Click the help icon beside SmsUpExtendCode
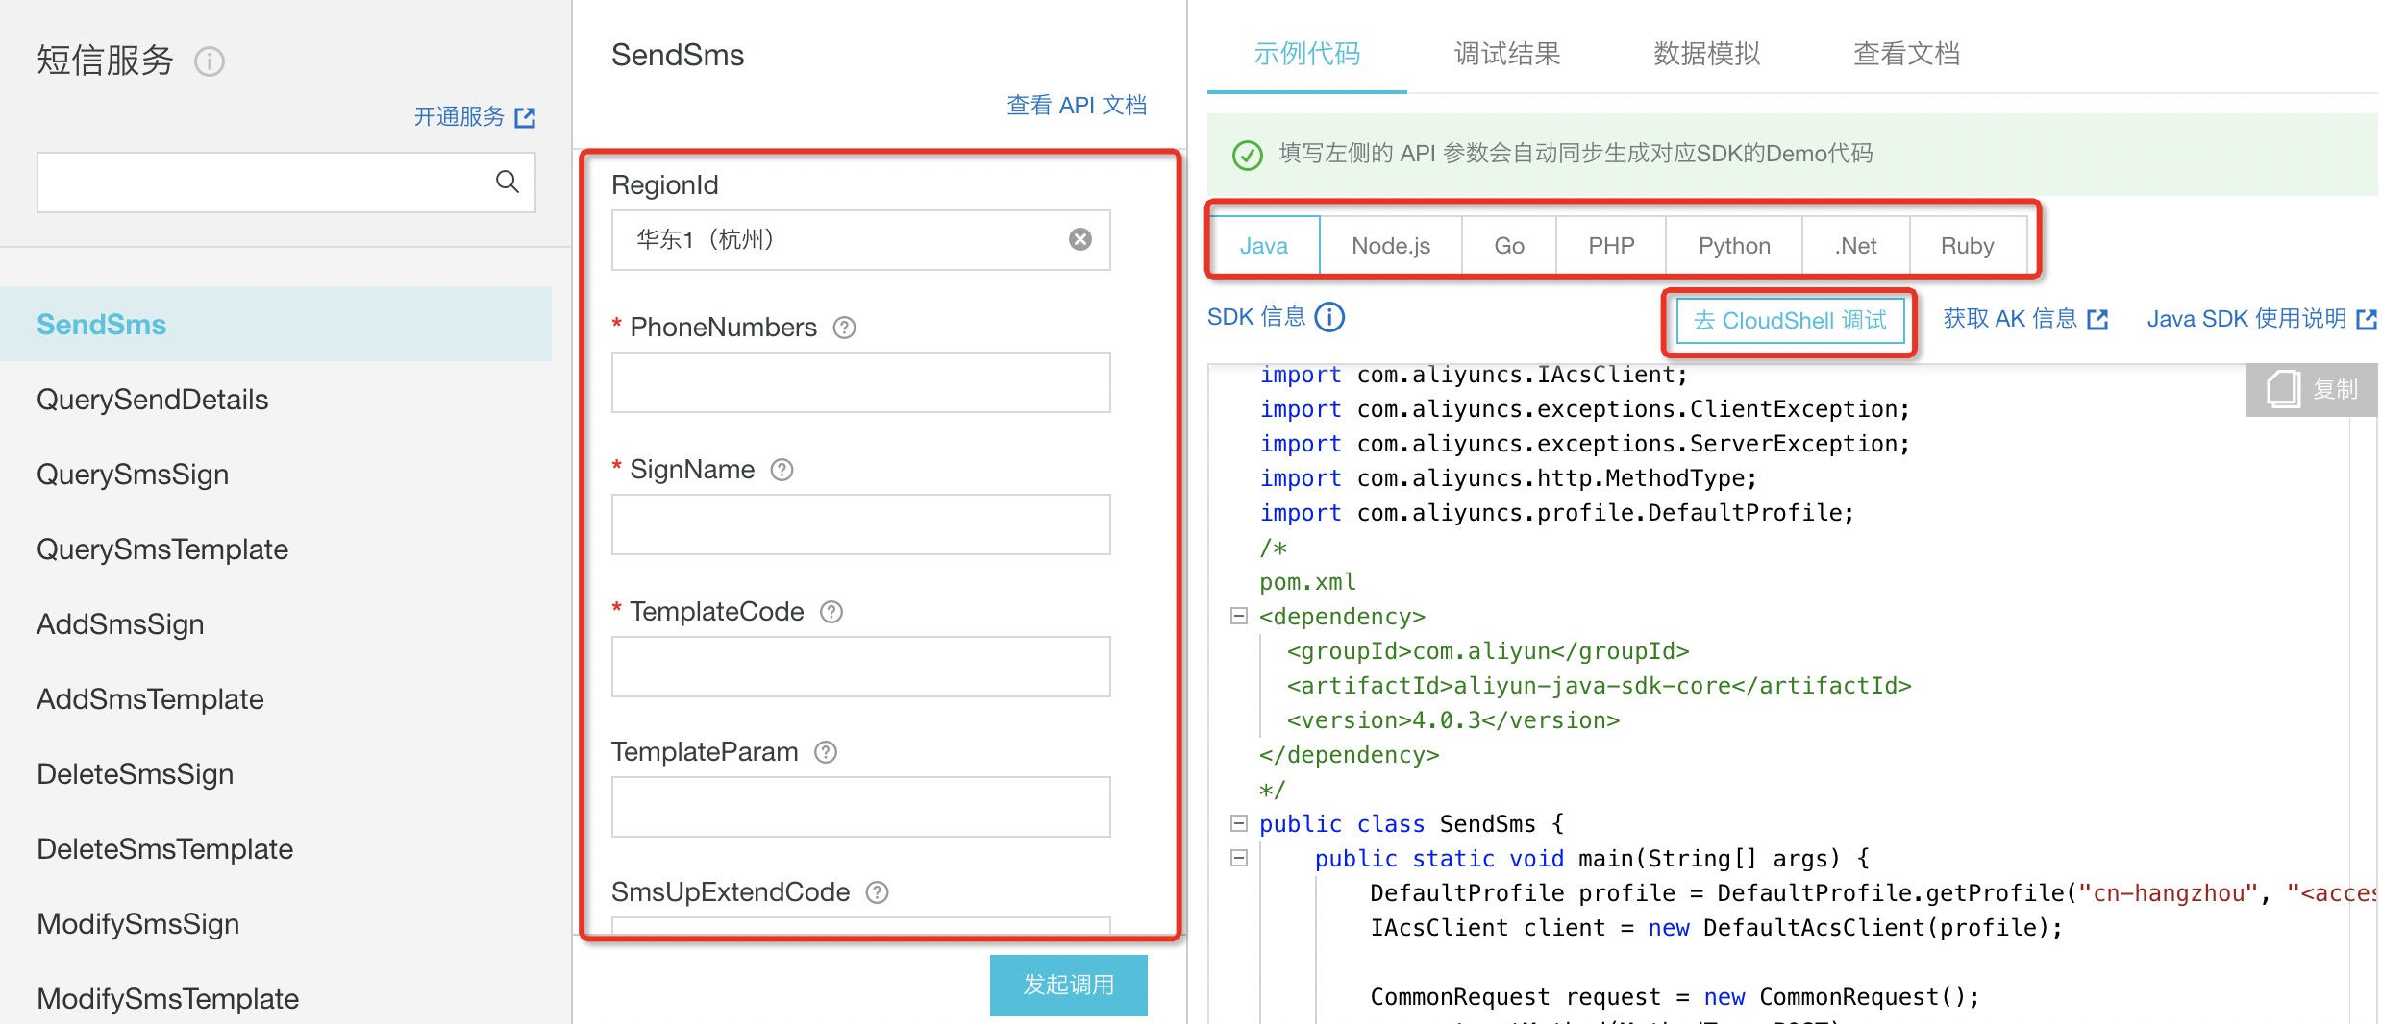Screen dimensions: 2382x1024 (x=877, y=892)
